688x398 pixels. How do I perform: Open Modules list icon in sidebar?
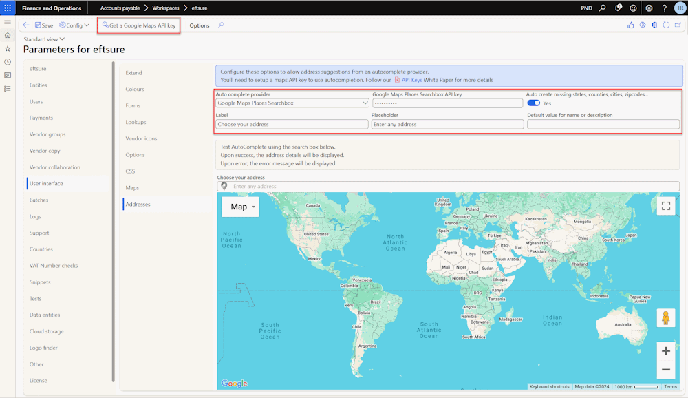tap(8, 89)
